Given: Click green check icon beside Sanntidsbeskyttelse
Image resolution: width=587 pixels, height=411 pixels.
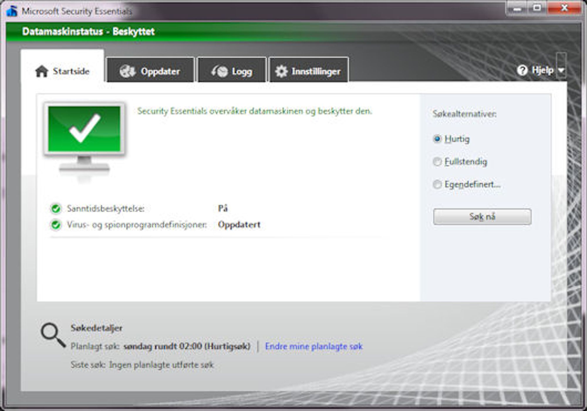Looking at the screenshot, I should tap(55, 209).
